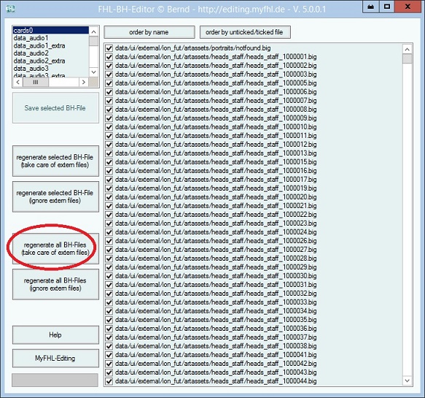Click the FHL app icon in title bar
The width and height of the screenshot is (425, 398).
tap(11, 9)
